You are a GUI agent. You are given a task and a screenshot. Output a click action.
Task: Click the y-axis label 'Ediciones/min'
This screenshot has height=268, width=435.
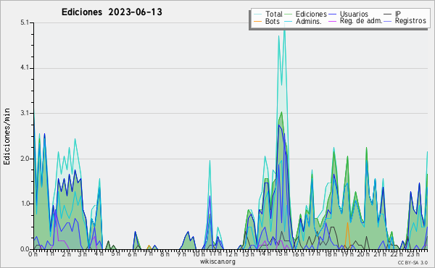[7, 136]
